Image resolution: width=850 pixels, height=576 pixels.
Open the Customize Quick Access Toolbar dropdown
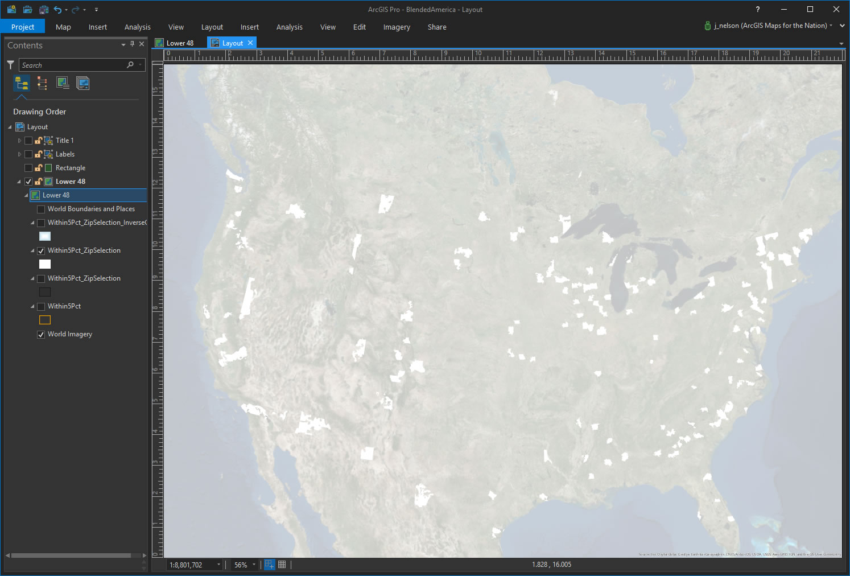click(x=96, y=10)
